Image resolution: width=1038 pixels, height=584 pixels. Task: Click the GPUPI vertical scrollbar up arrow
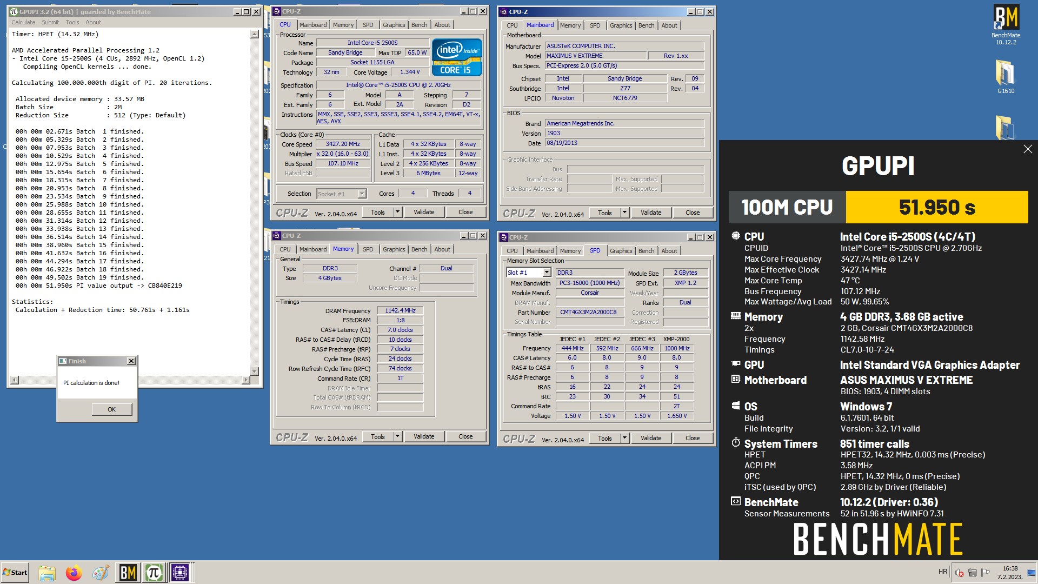coord(255,34)
